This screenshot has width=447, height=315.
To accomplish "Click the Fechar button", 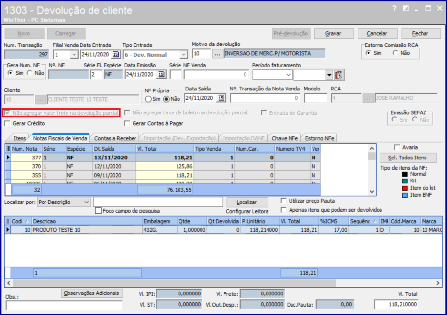I will click(x=421, y=34).
